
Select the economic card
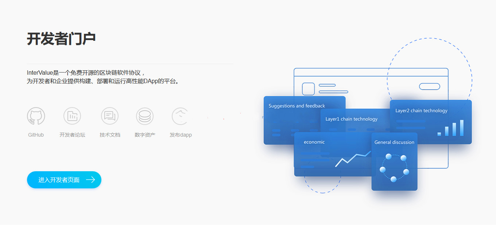(x=332, y=154)
